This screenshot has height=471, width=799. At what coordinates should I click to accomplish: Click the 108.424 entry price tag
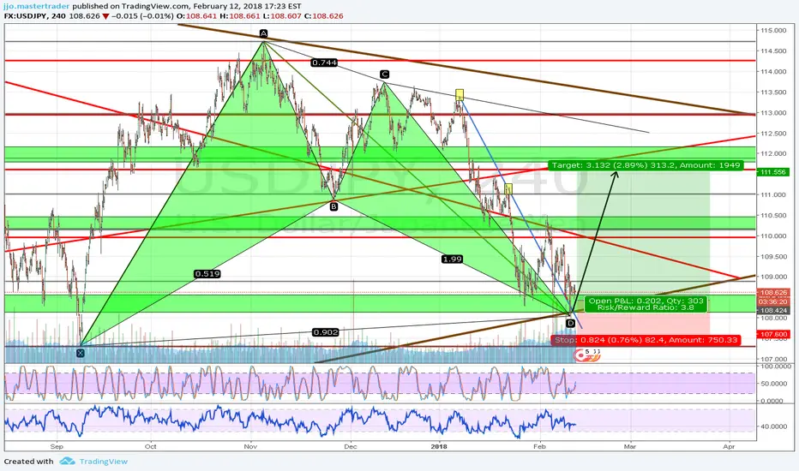point(773,310)
